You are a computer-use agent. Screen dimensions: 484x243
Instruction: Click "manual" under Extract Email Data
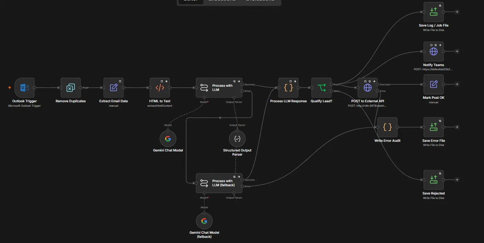113,106
